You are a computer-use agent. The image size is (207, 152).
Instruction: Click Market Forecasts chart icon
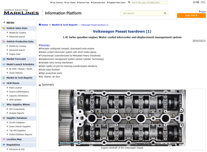4,59
